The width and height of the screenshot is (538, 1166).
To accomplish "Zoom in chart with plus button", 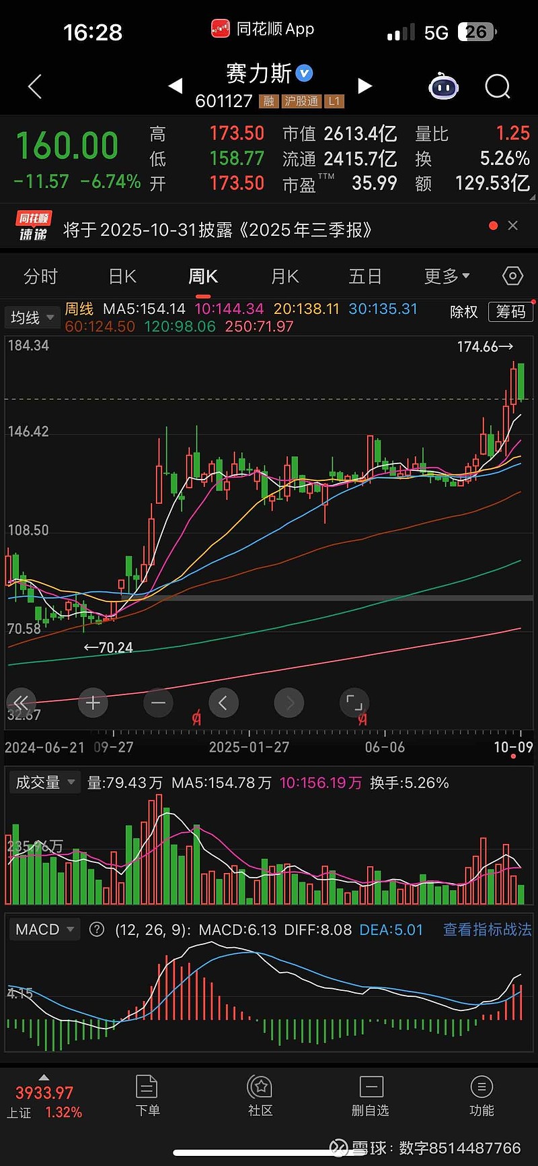I will (93, 703).
